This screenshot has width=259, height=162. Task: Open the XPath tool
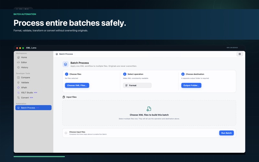tap(33, 87)
